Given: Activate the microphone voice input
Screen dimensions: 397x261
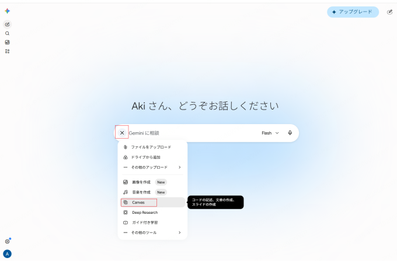Looking at the screenshot, I should tap(290, 133).
